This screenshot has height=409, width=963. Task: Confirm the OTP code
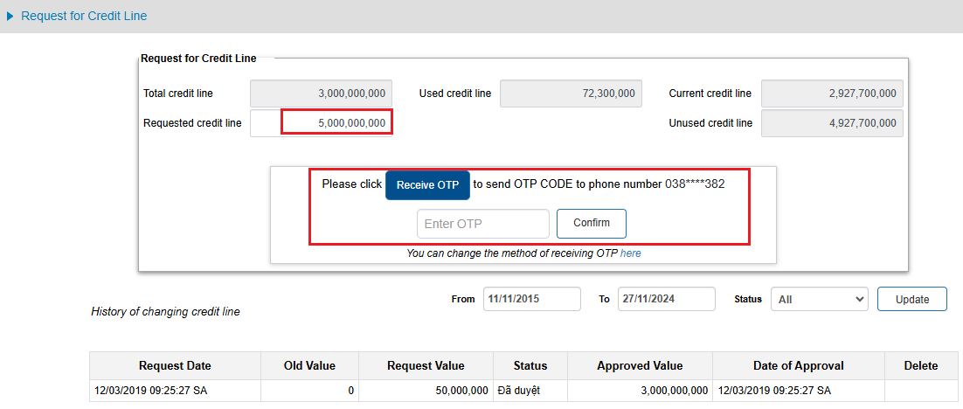(x=592, y=223)
